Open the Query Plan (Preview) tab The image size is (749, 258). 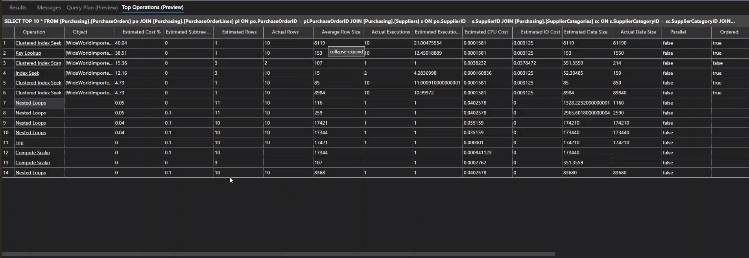(x=92, y=7)
